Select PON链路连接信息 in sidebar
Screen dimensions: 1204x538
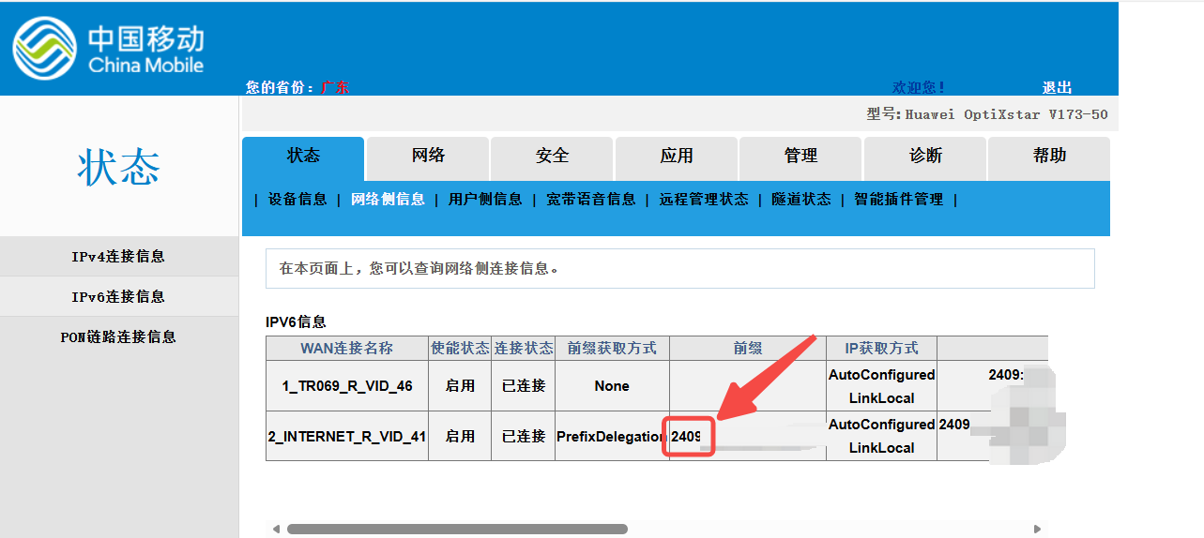coord(118,337)
